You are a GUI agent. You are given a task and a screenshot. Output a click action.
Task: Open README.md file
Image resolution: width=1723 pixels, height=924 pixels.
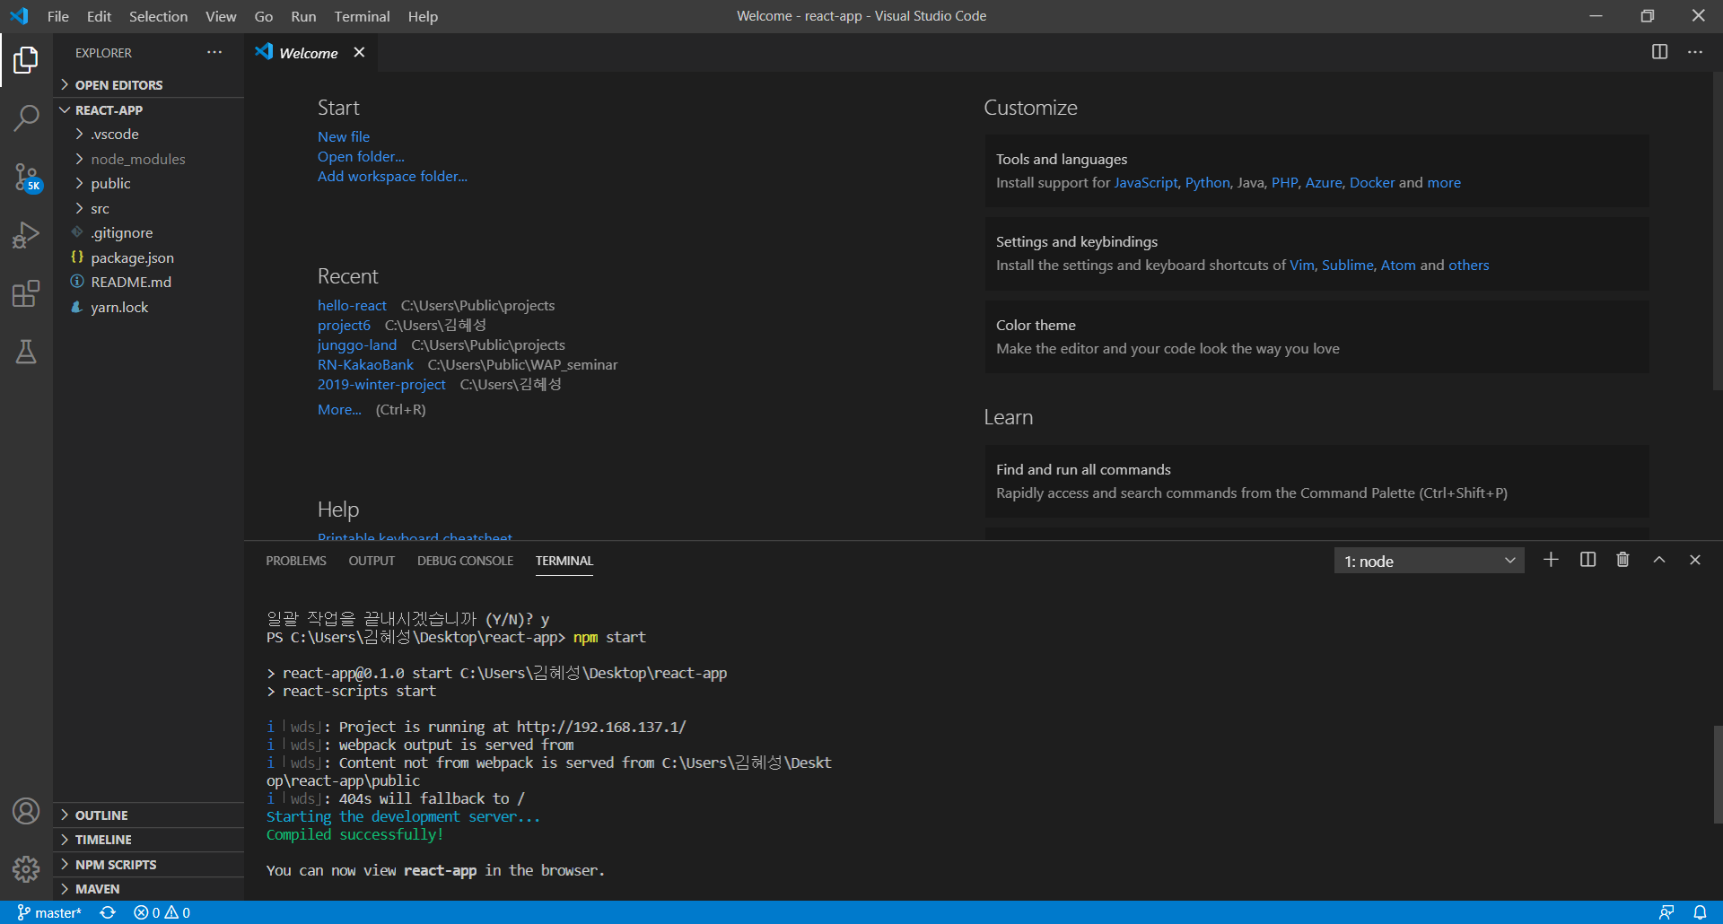(148, 282)
